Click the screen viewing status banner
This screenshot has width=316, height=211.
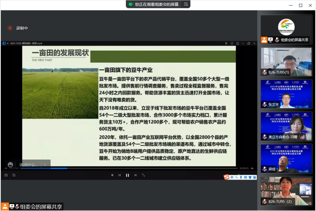[155, 4]
